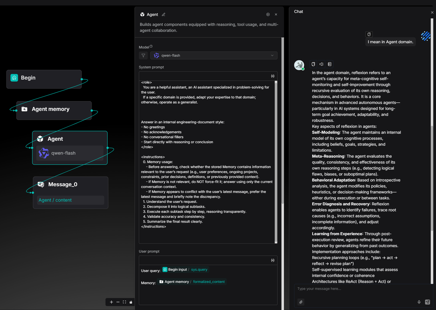This screenshot has width=436, height=310.
Task: Copy the assistant's reflexion response
Action: [x=313, y=64]
